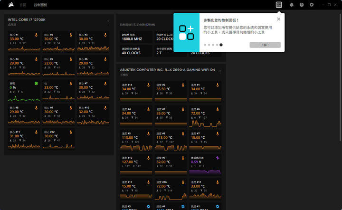The image size is (342, 210).
Task: Open the notifications bell
Action: coord(292,5)
